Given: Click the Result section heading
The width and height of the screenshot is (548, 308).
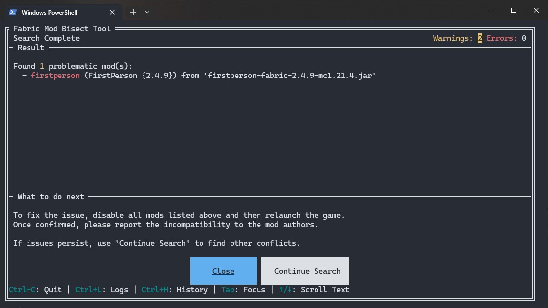Looking at the screenshot, I should coord(31,48).
